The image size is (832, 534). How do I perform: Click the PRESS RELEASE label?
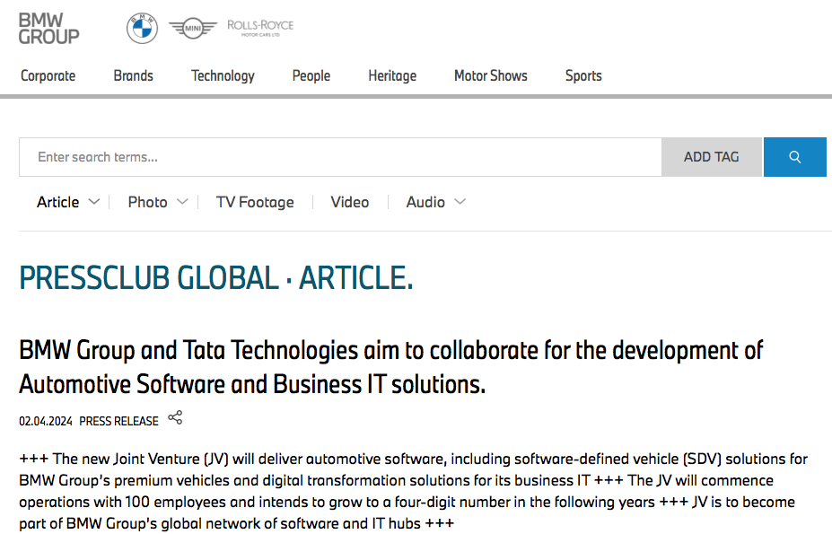click(x=118, y=422)
